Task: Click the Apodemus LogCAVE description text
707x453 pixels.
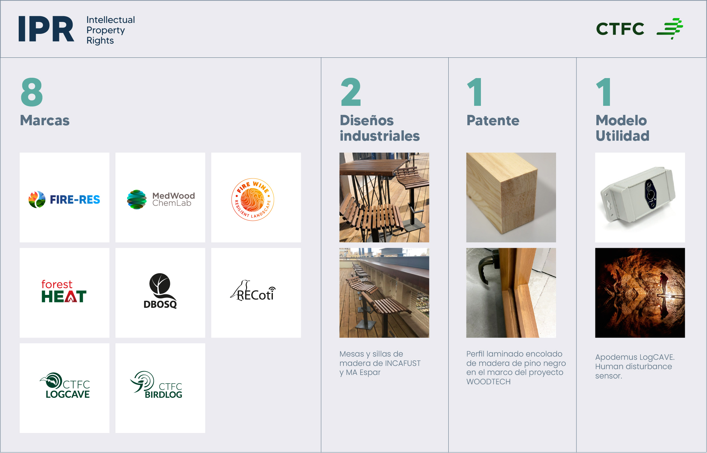Action: (634, 367)
